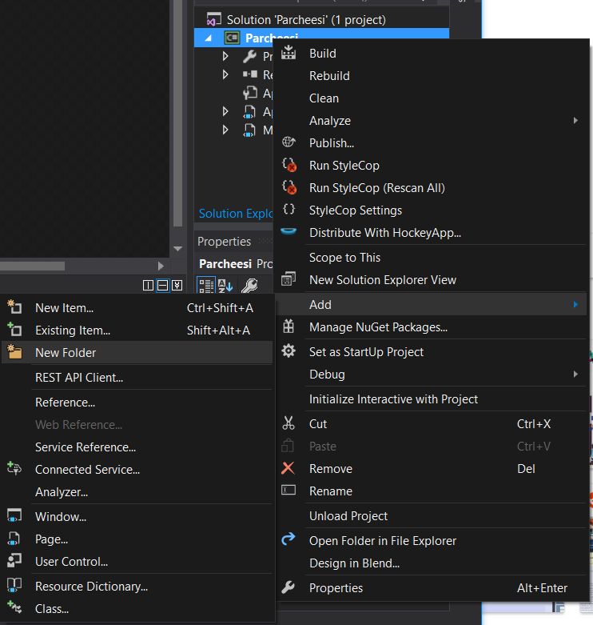Viewport: 593px width, 625px height.
Task: Toggle Alphabetical sort in Properties panel
Action: pyautogui.click(x=225, y=286)
